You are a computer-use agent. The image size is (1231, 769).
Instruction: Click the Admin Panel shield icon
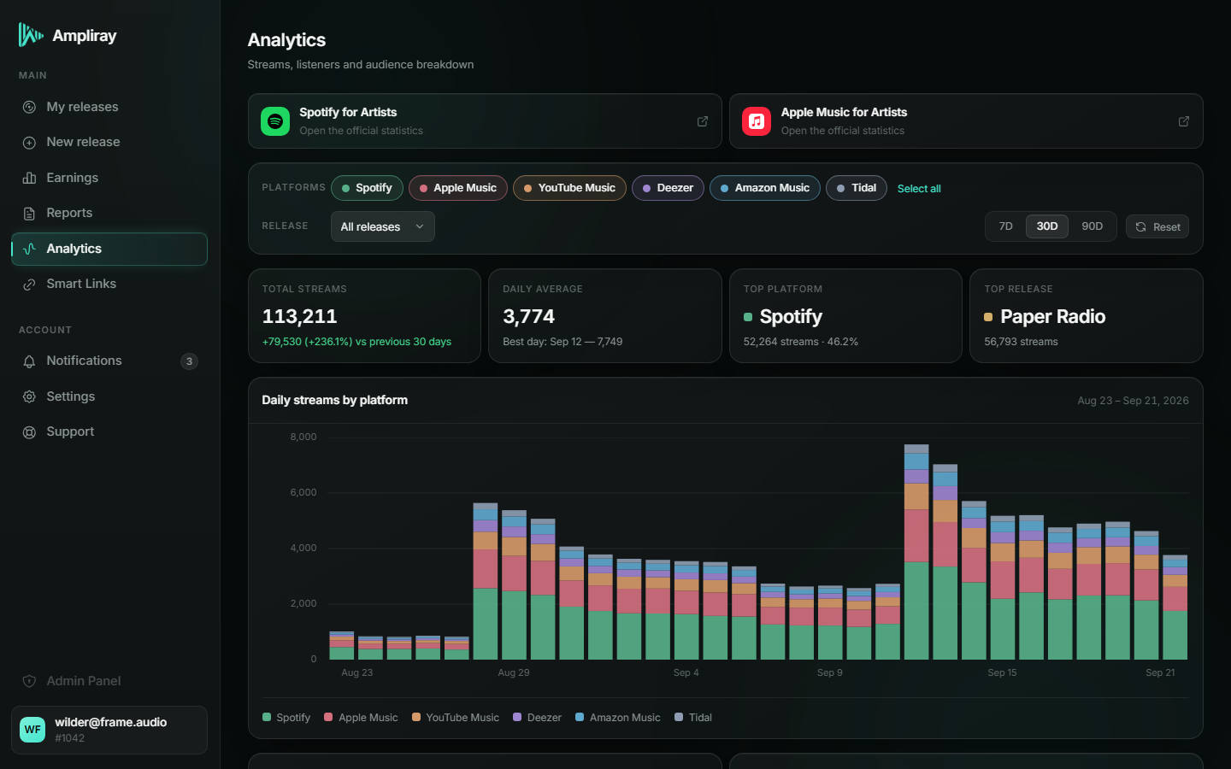pos(29,681)
